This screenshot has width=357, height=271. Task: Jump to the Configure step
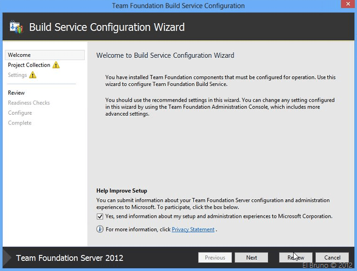pos(20,113)
